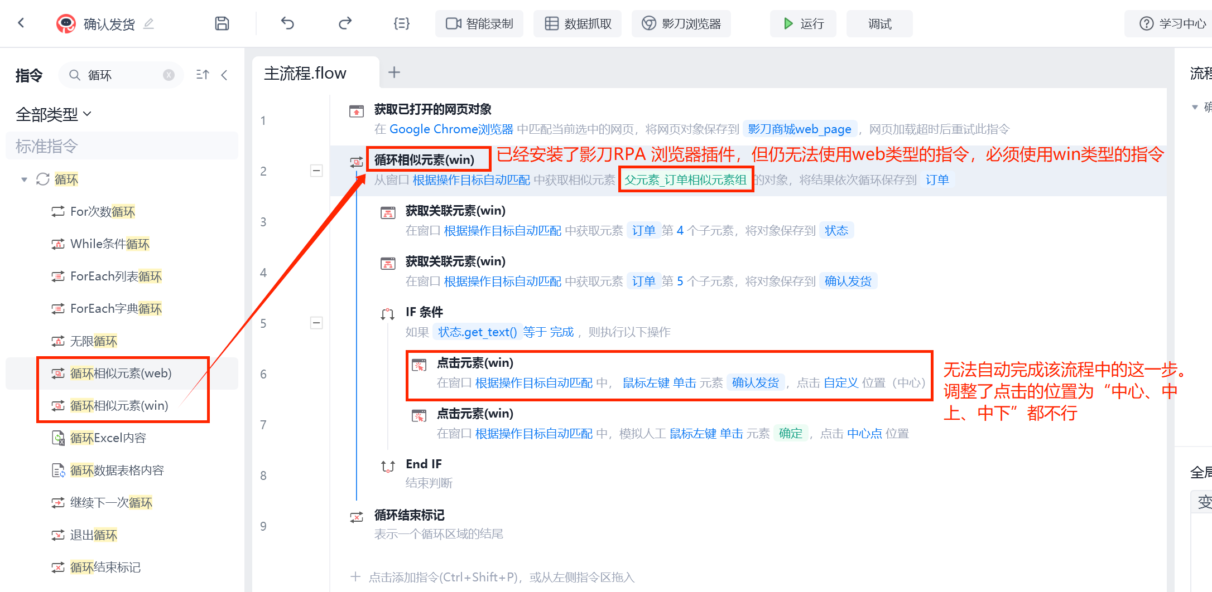1212x592 pixels.
Task: Click the sort/collapse-all icon beside search
Action: [x=203, y=75]
